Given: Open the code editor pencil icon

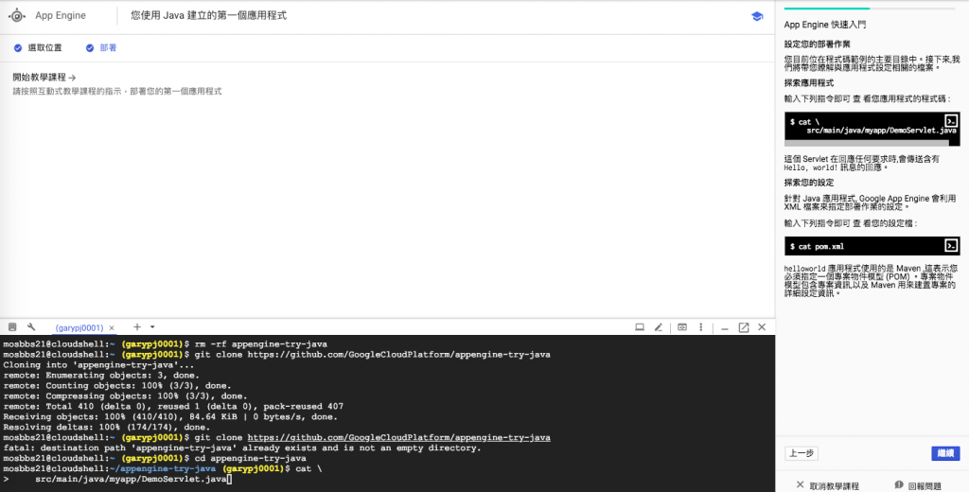Looking at the screenshot, I should click(x=659, y=327).
